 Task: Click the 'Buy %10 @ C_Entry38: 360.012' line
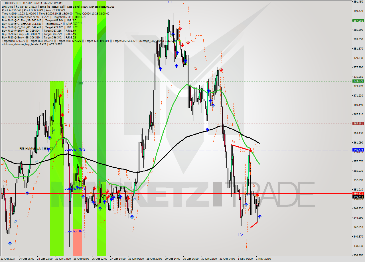(40, 20)
